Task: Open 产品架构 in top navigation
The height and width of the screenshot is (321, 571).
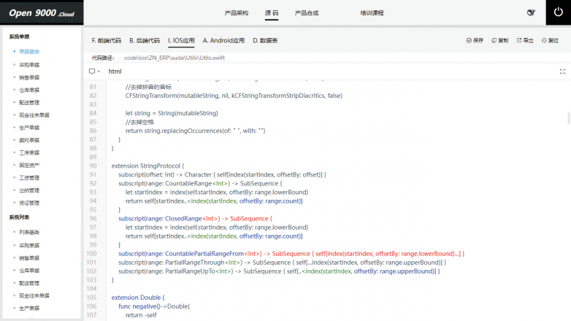Action: 236,13
